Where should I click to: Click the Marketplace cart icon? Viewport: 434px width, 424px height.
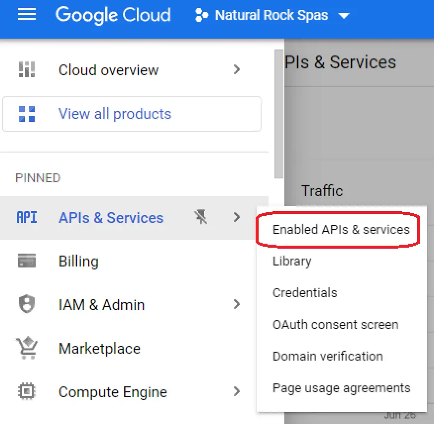tap(27, 348)
